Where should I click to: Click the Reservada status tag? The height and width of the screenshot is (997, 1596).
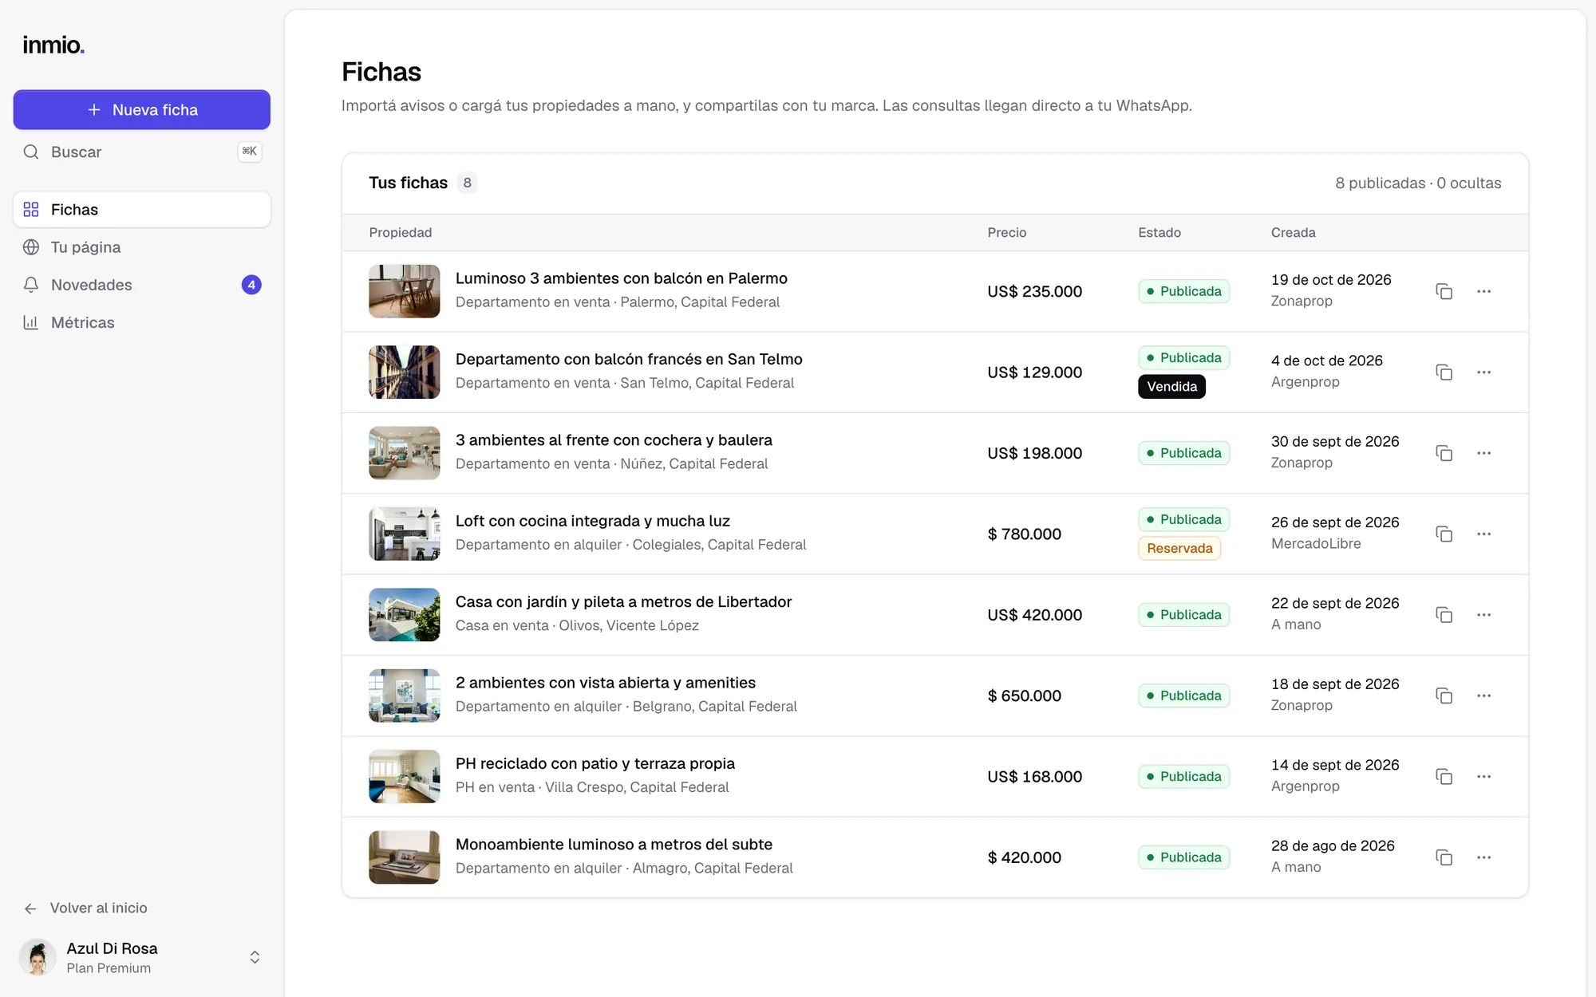[x=1179, y=549]
